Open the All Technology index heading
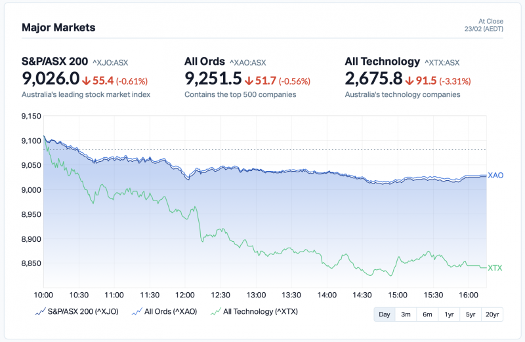 point(382,62)
